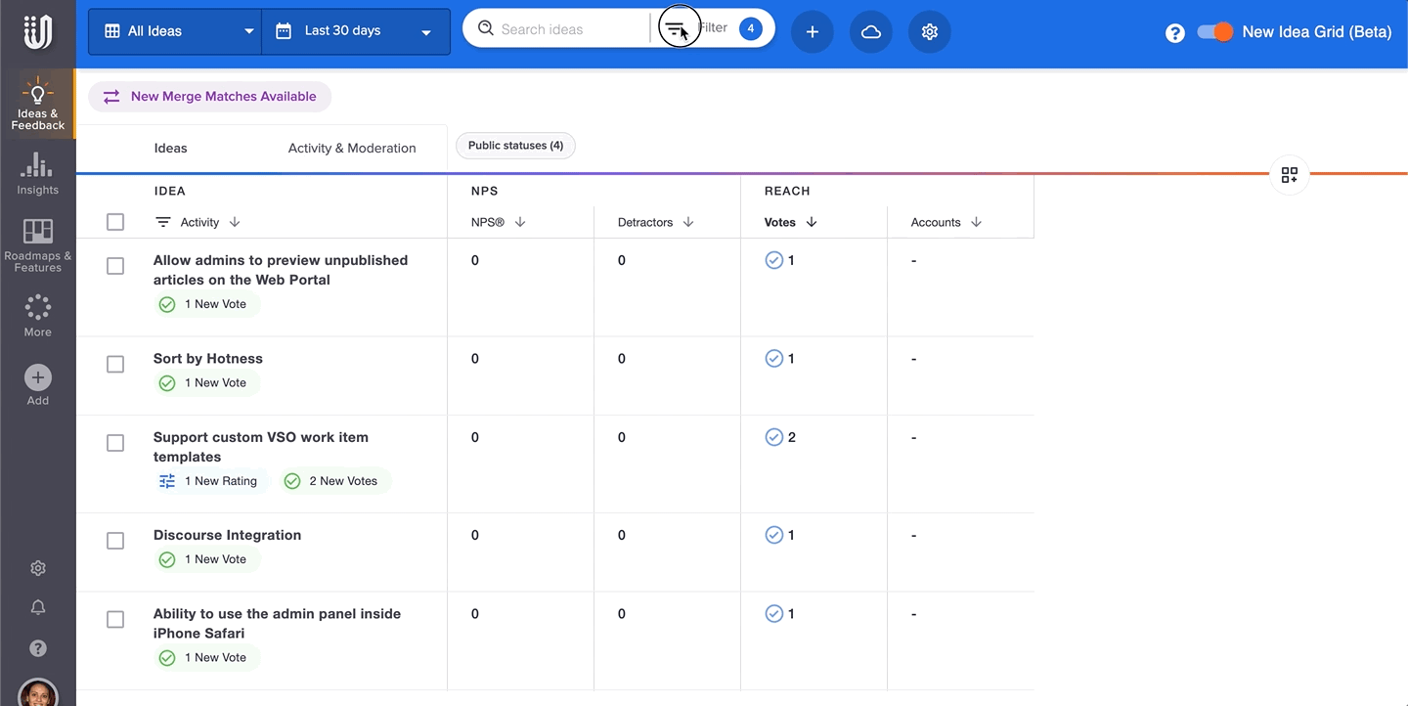Click the add columns grid icon

(x=1289, y=175)
